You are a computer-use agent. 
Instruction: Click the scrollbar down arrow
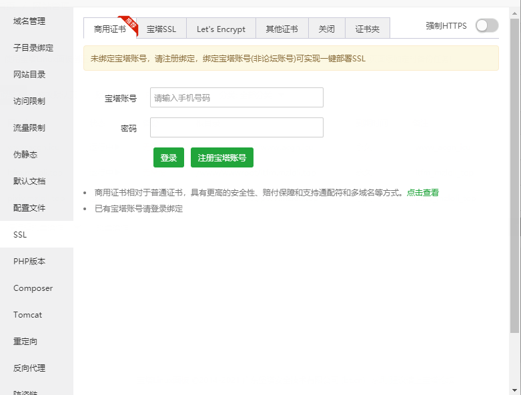coord(515,390)
